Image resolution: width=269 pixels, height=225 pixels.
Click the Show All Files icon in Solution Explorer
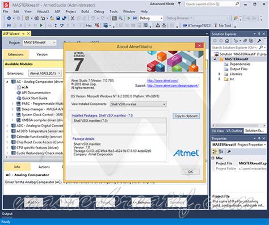pos(251,41)
